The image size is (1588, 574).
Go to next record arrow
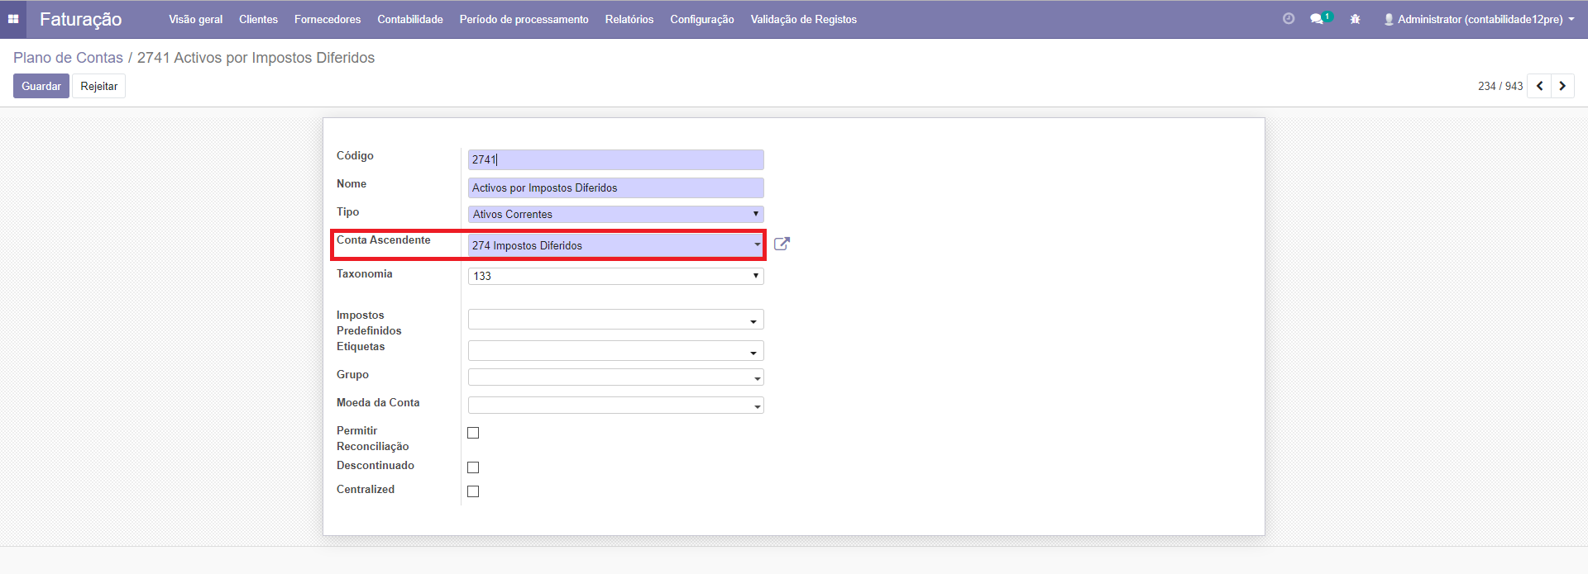[x=1562, y=86]
